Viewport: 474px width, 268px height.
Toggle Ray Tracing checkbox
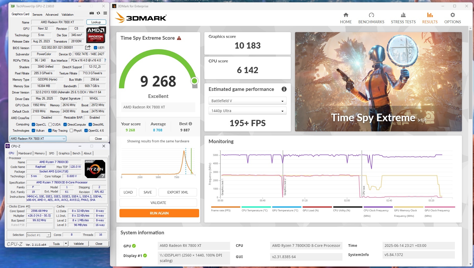pyautogui.click(x=50, y=131)
